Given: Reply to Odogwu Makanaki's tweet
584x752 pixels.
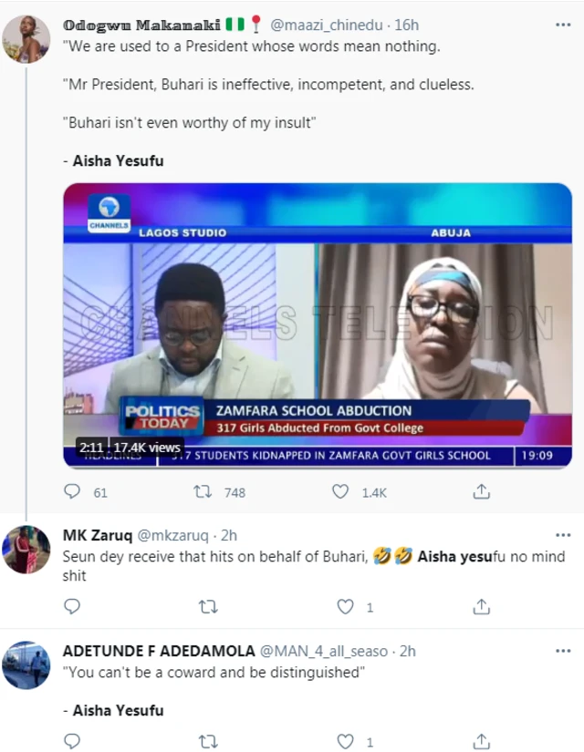Looking at the screenshot, I should [73, 492].
